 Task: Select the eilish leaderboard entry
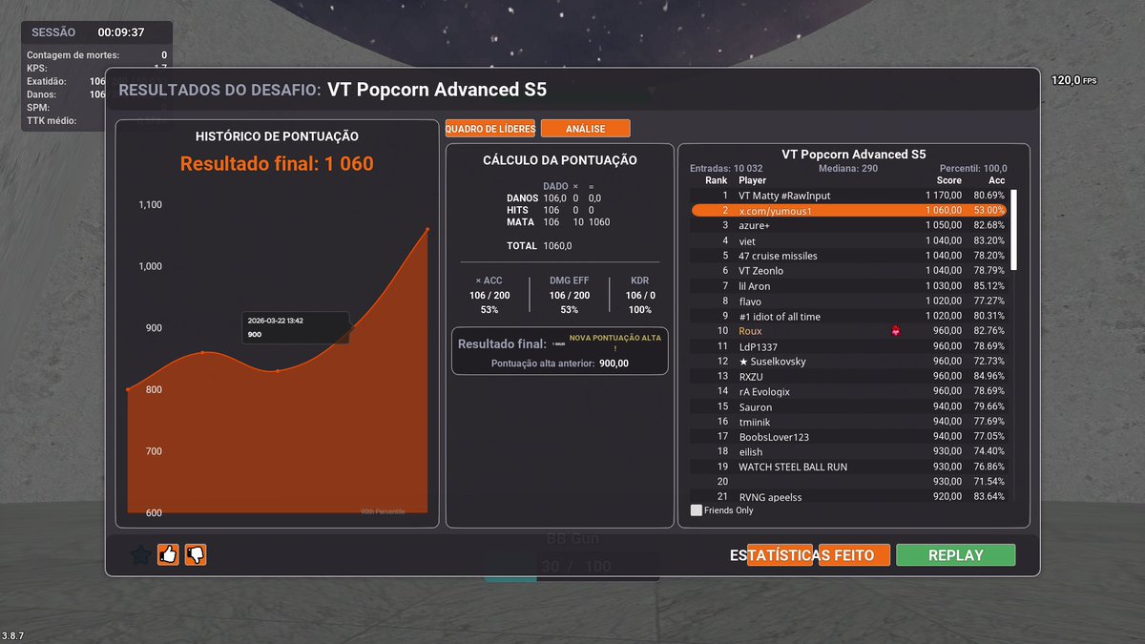click(847, 451)
